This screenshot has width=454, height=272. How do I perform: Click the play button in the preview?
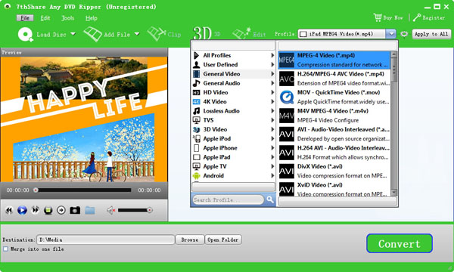[x=22, y=210]
